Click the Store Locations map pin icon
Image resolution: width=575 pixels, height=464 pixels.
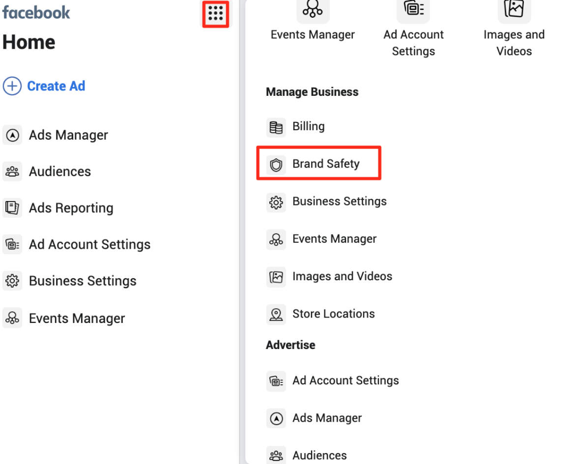[x=276, y=315]
